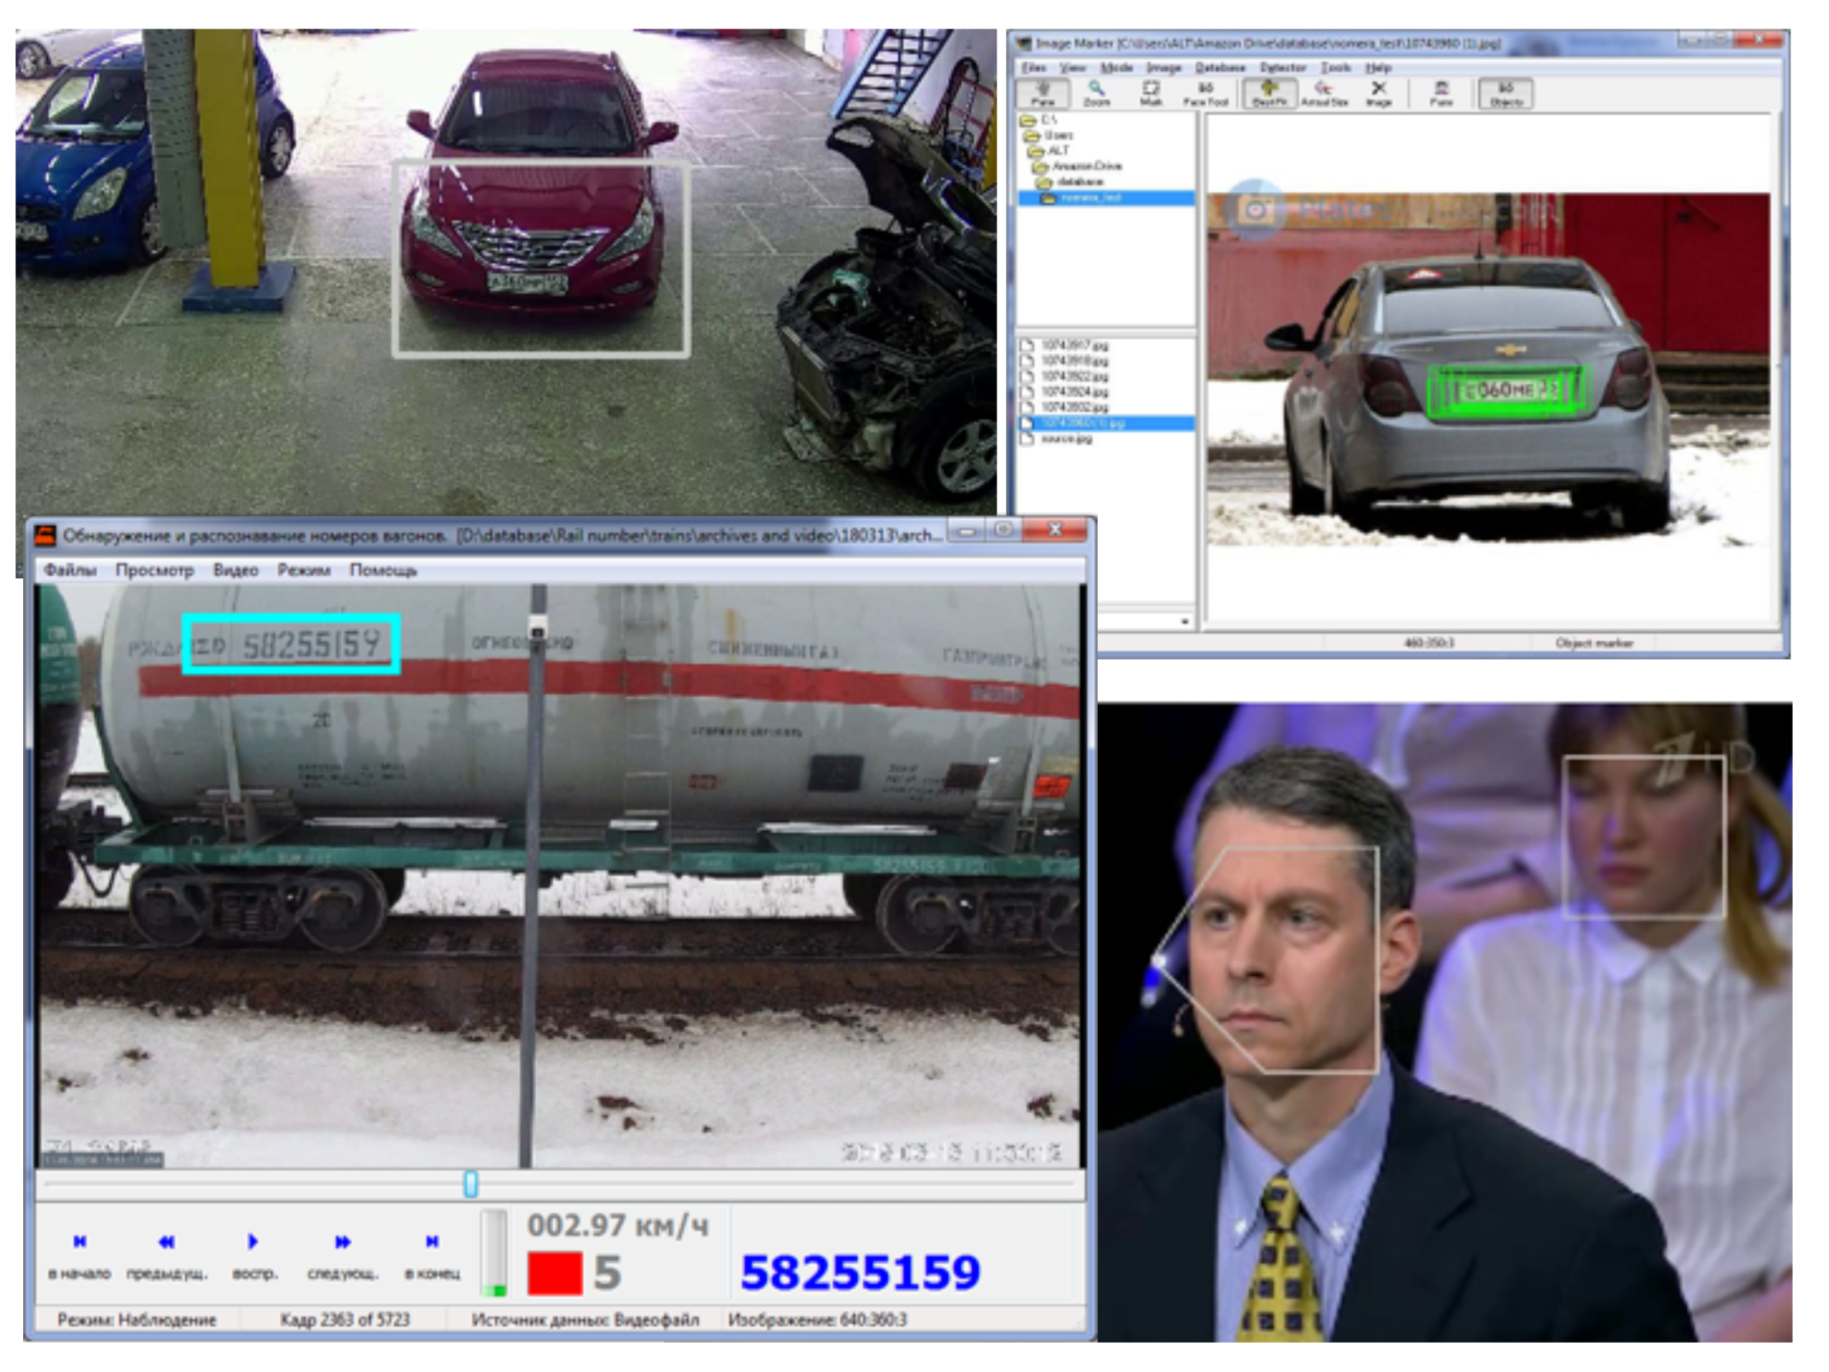Open the Видео menu
This screenshot has height=1372, width=1829.
pyautogui.click(x=235, y=570)
